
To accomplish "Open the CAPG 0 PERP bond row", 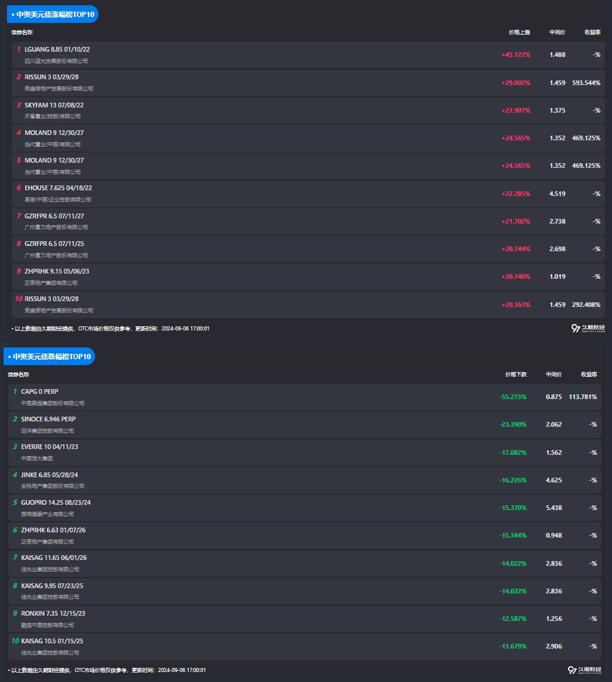I will [x=40, y=391].
